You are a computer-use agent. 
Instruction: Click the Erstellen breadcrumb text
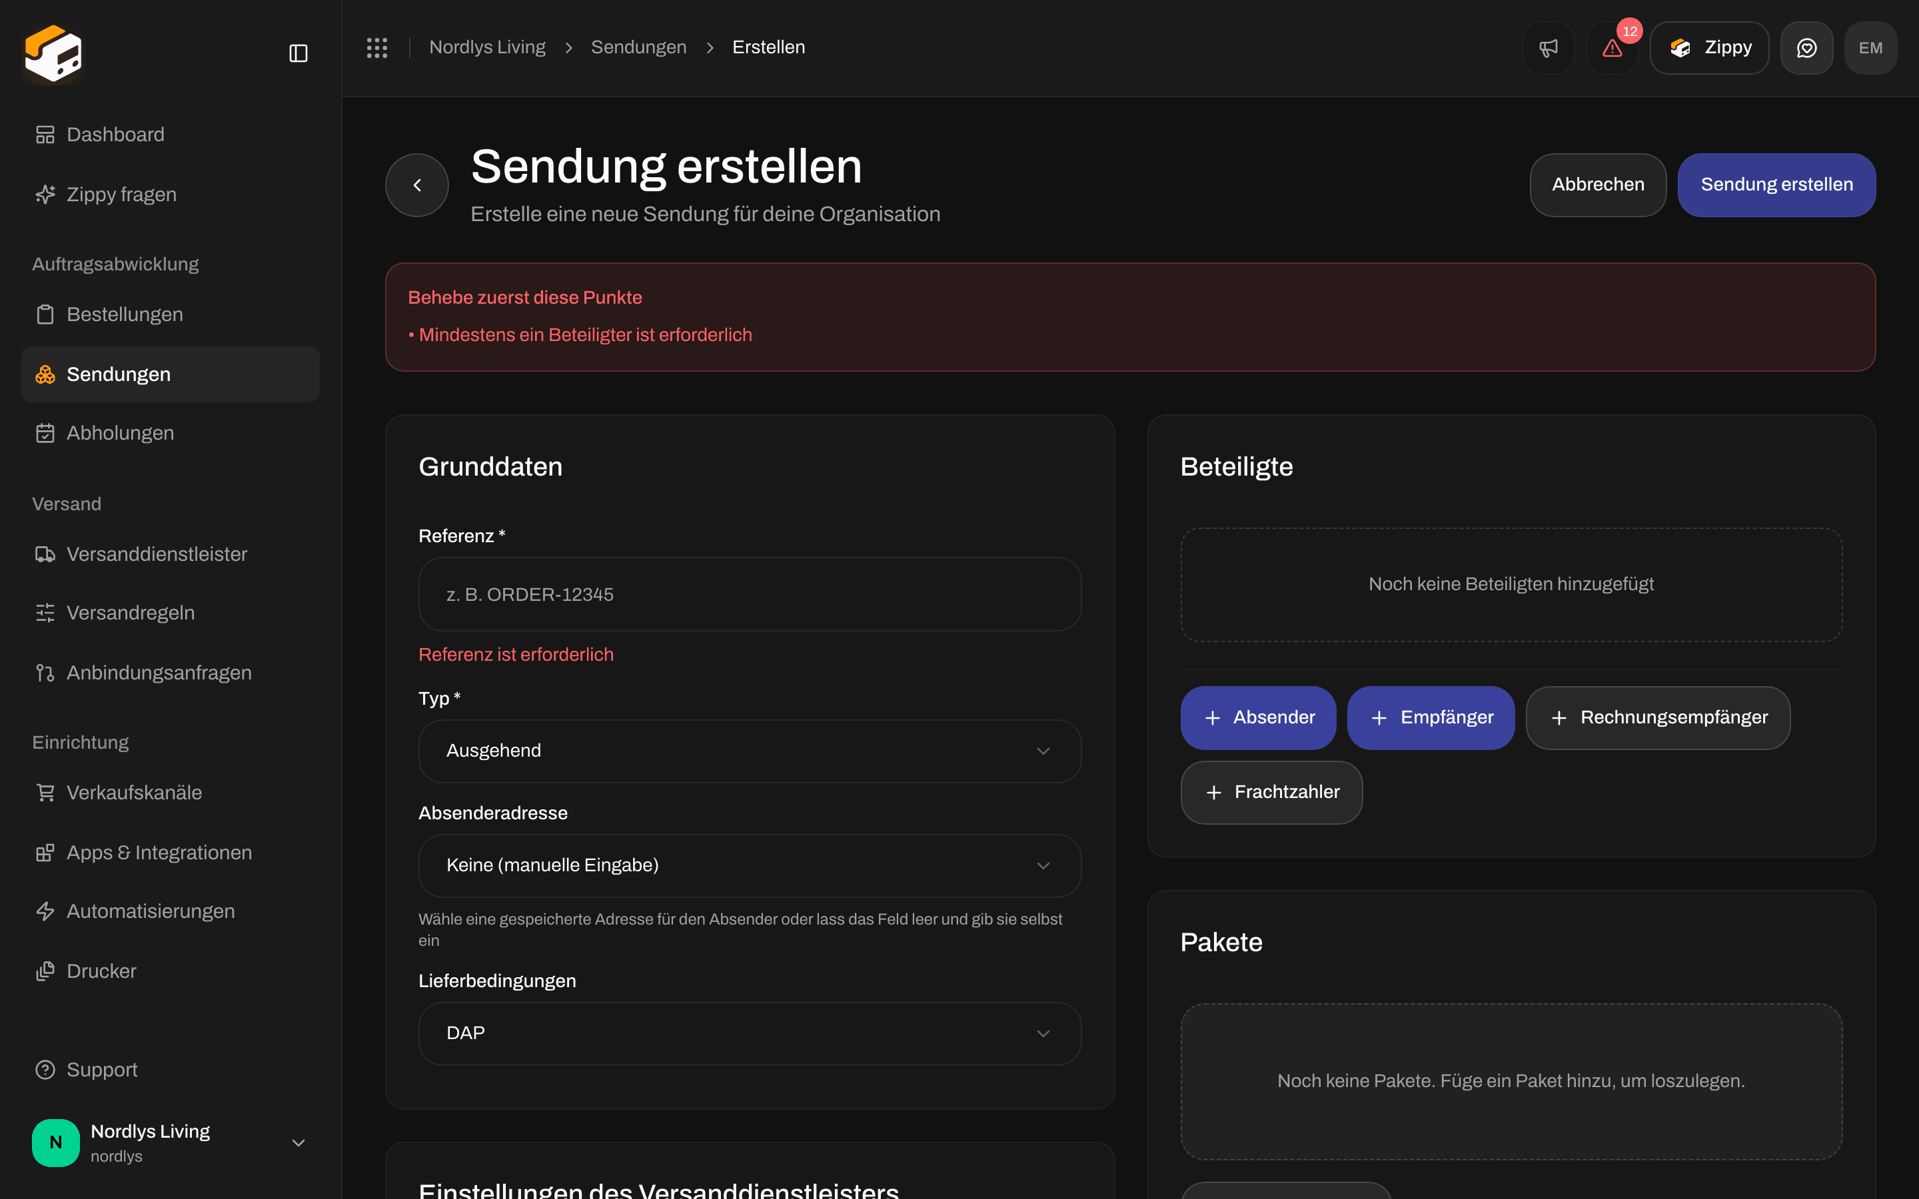[768, 47]
